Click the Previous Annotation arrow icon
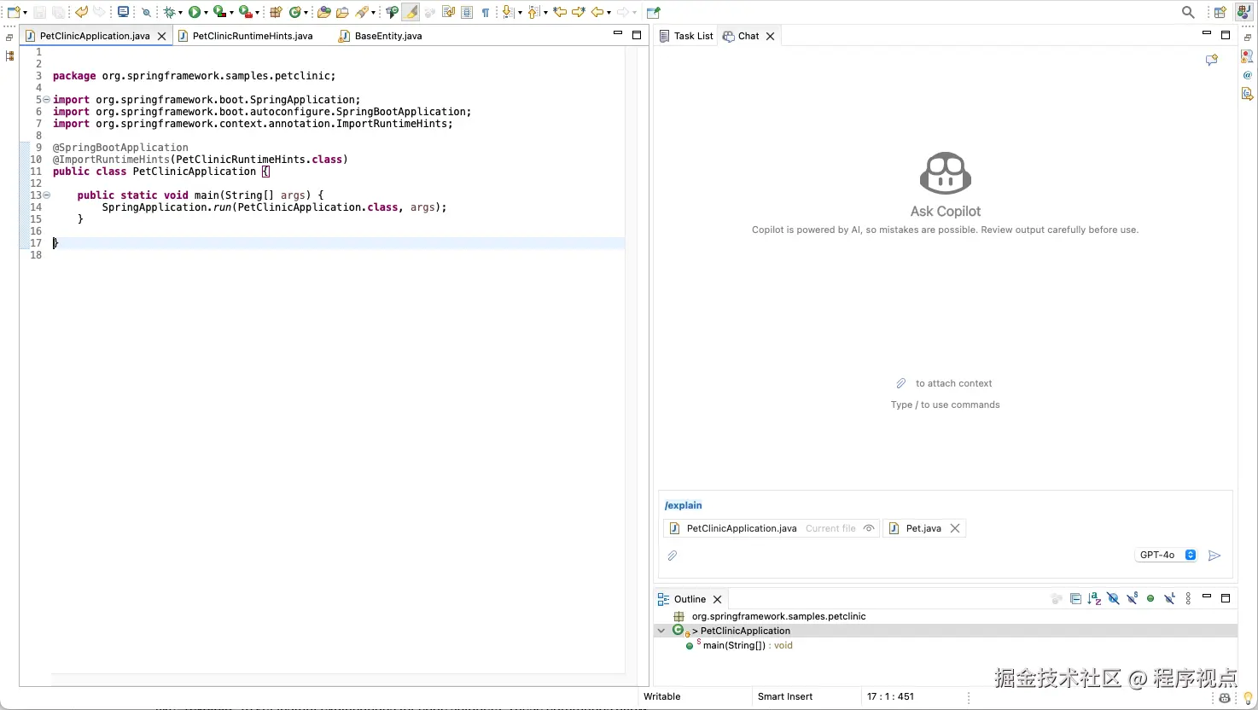 [533, 12]
